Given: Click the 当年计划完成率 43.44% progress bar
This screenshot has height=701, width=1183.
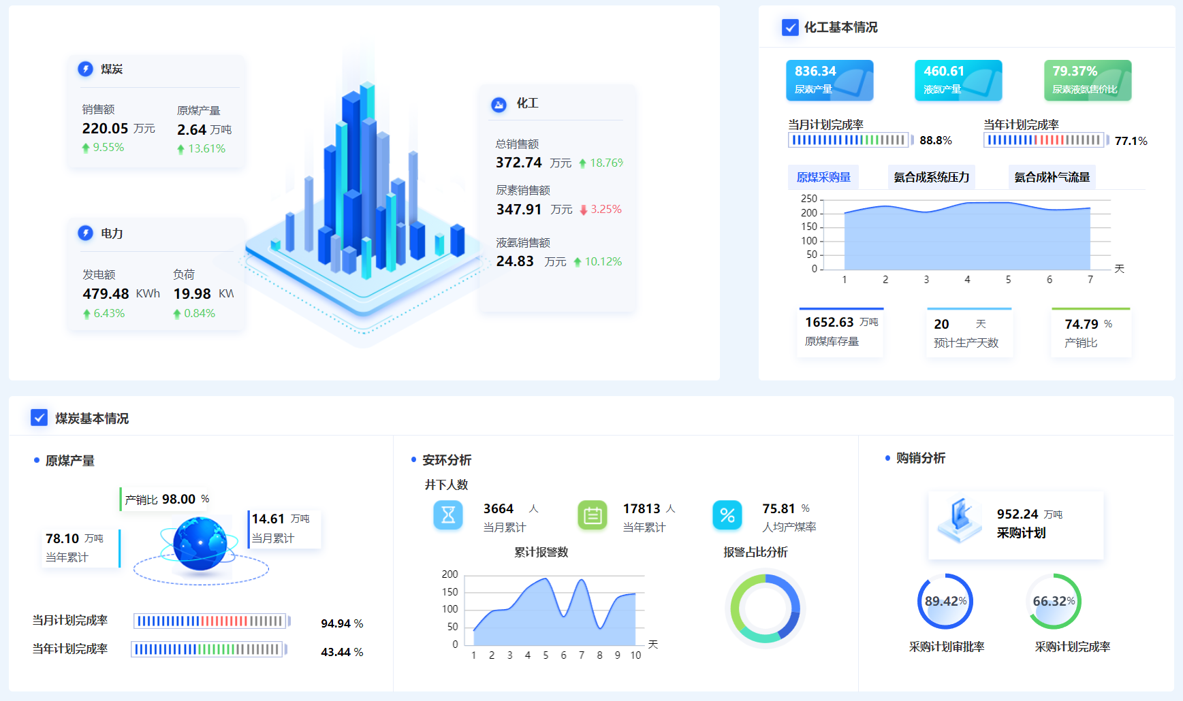Looking at the screenshot, I should pos(210,651).
